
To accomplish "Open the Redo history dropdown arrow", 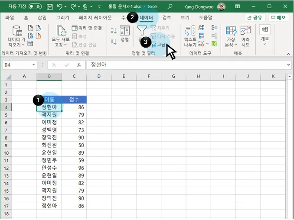I will 79,7.
